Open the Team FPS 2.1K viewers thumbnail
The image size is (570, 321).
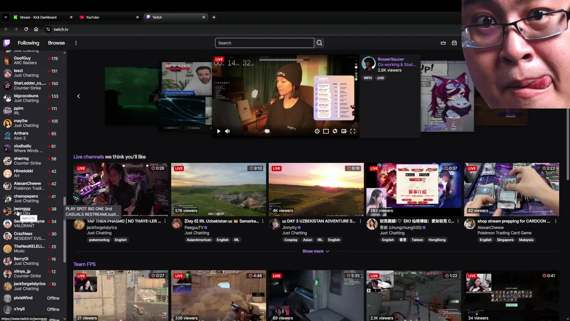[414, 296]
